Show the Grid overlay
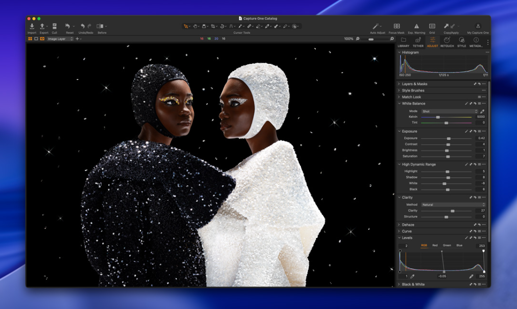 432,26
